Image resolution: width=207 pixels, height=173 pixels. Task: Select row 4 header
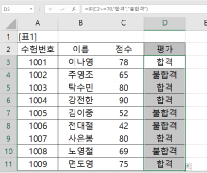pyautogui.click(x=9, y=75)
